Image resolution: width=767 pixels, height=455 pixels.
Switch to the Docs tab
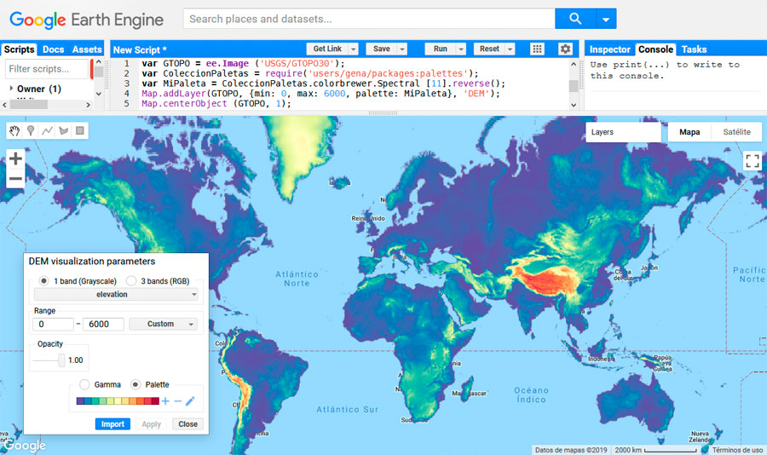(54, 49)
